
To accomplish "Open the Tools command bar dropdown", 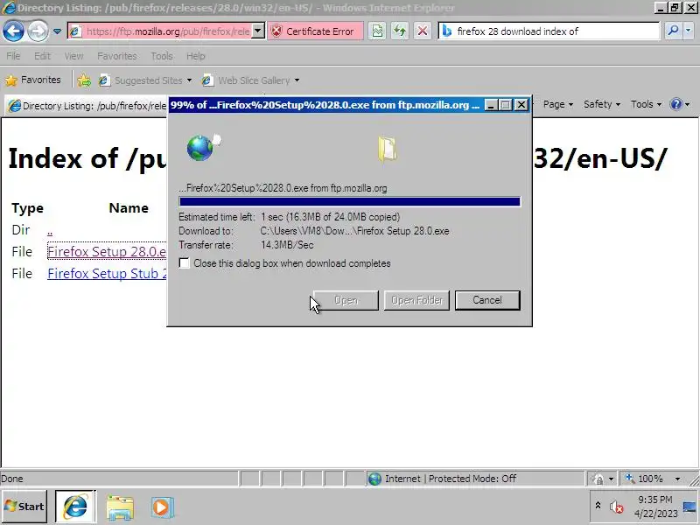I will click(646, 104).
